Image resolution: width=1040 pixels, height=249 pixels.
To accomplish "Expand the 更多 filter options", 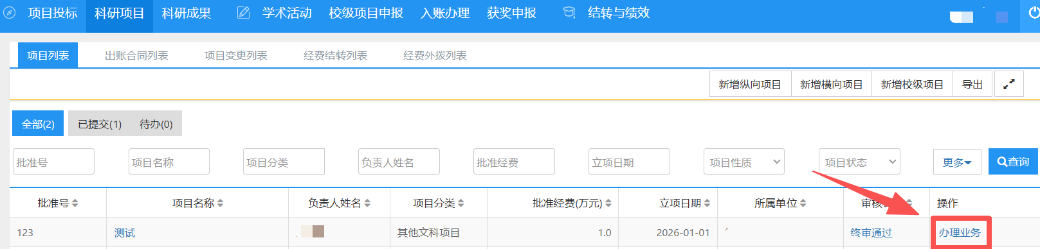I will 956,162.
